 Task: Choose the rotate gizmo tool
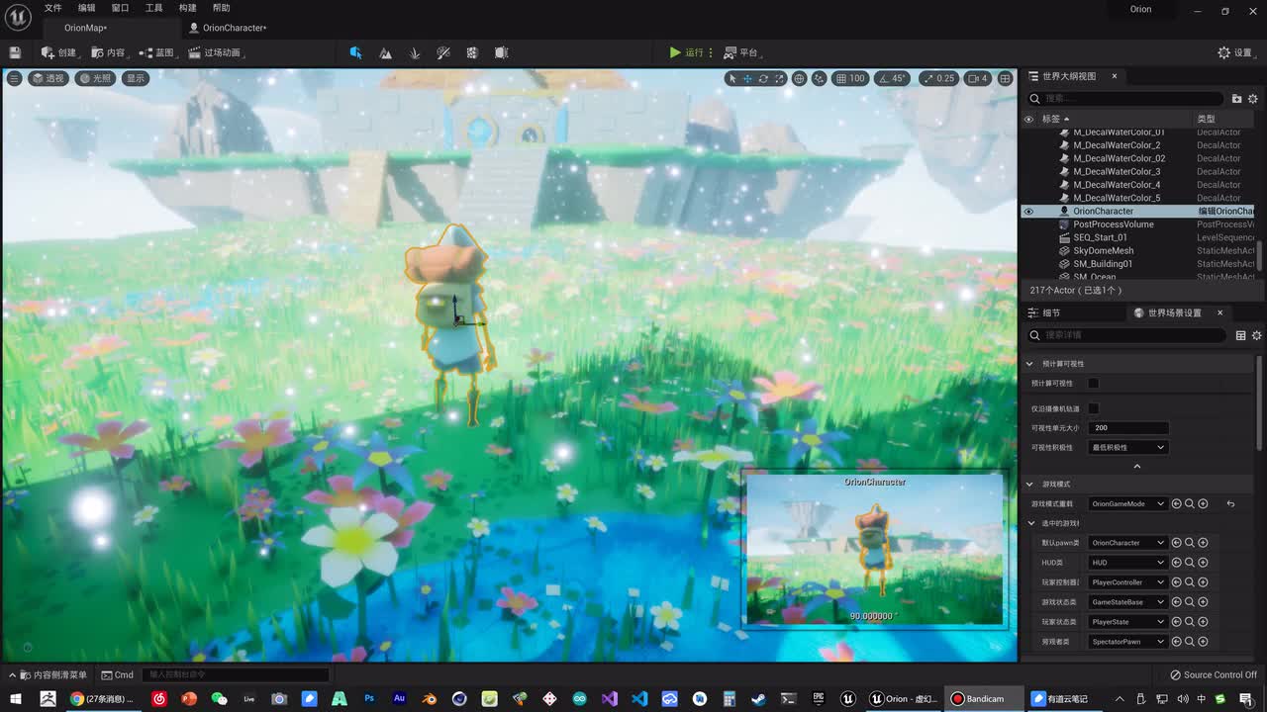763,78
